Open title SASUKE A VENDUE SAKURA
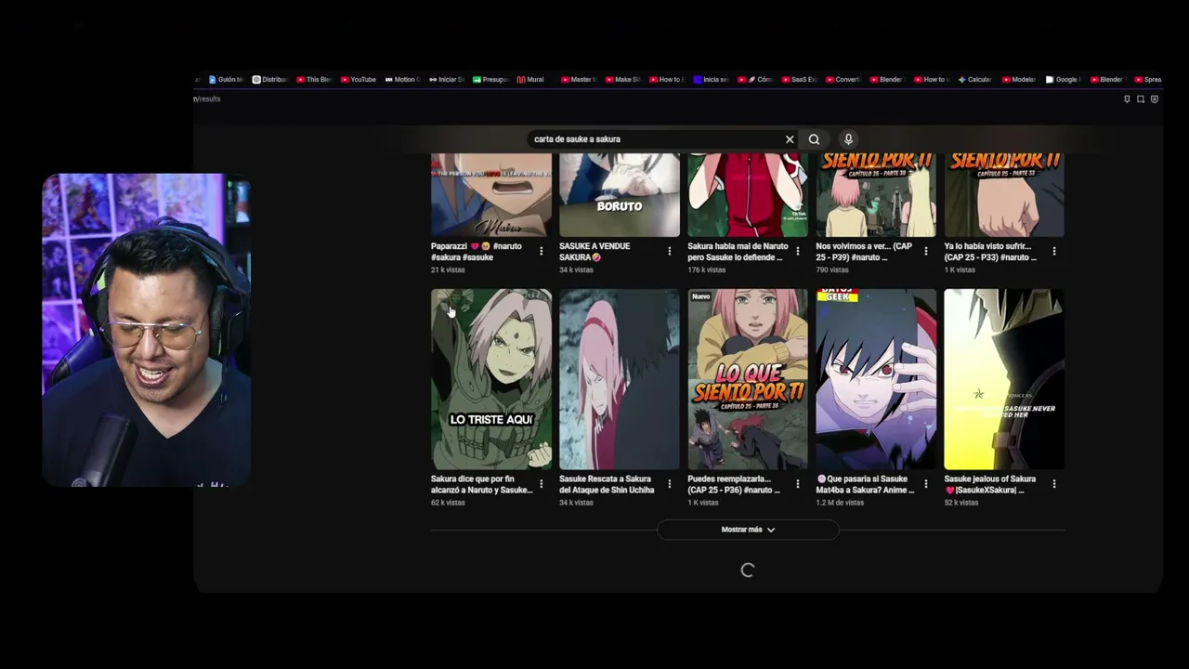 pyautogui.click(x=594, y=252)
